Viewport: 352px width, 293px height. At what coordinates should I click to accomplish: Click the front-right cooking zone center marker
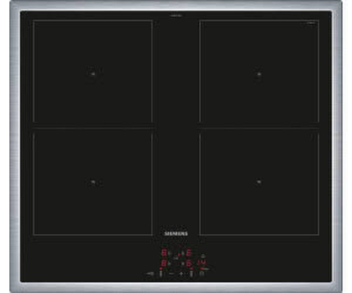pyautogui.click(x=259, y=182)
